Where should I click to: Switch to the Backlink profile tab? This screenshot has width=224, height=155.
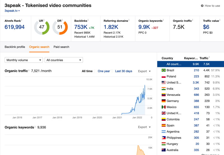(15, 47)
